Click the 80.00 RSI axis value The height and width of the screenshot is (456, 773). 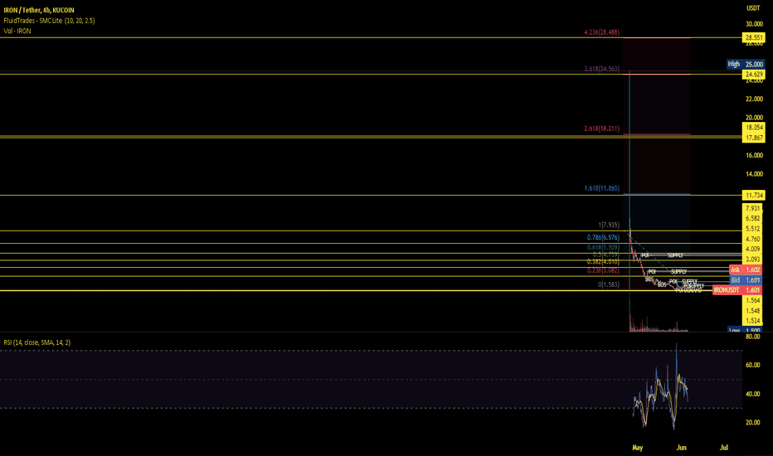click(753, 337)
